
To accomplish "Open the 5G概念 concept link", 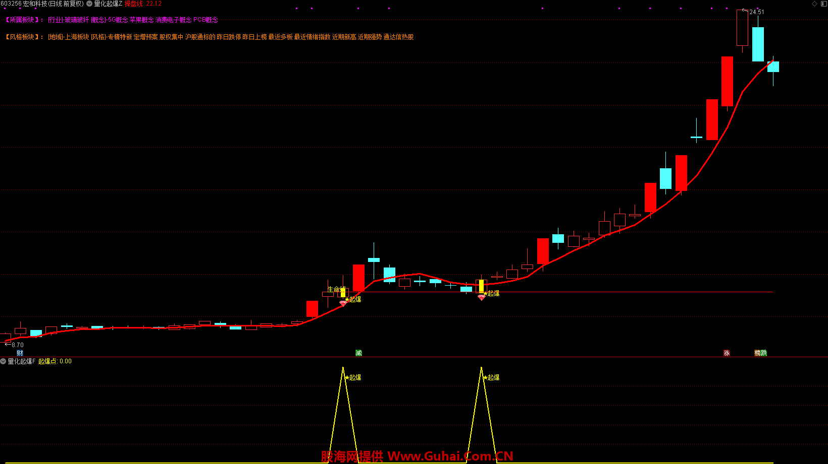I will (x=118, y=20).
